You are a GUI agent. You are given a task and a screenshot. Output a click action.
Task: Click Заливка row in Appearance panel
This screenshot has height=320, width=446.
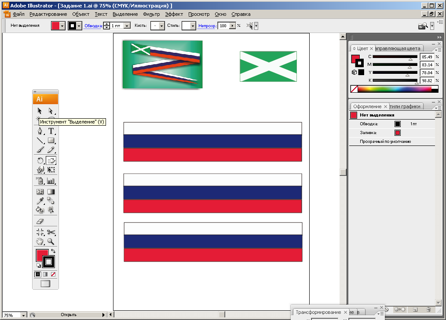tap(392, 133)
